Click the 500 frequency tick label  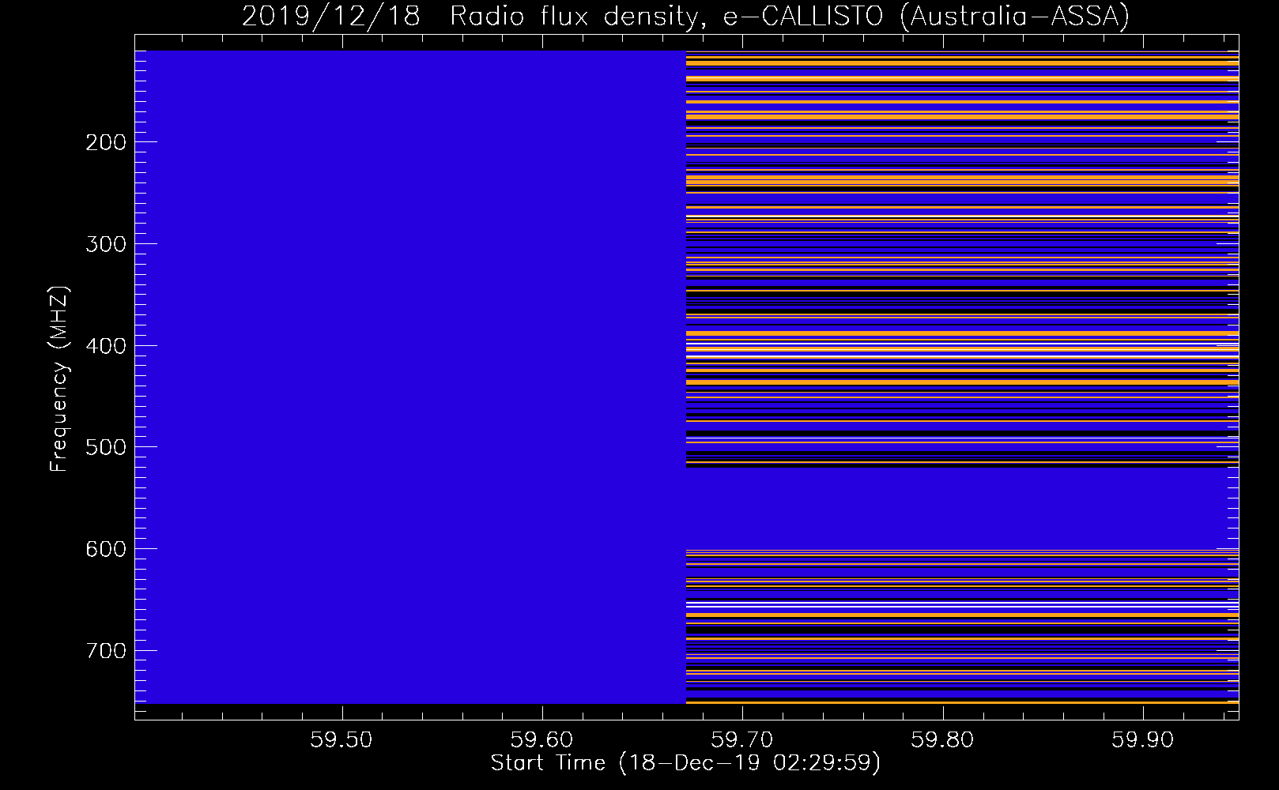pos(106,447)
